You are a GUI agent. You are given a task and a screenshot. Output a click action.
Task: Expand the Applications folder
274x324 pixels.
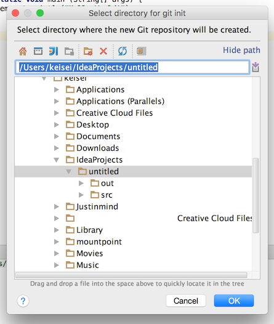click(57, 90)
